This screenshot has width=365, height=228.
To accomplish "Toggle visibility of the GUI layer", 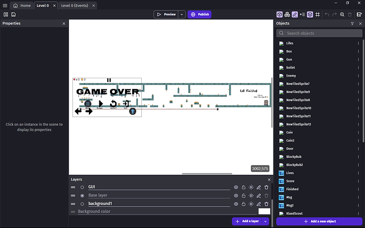I will click(x=236, y=187).
